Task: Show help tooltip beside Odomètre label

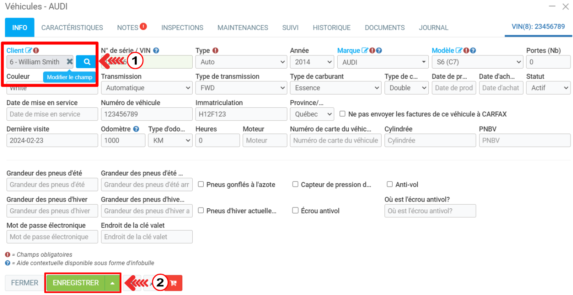Action: (x=136, y=129)
